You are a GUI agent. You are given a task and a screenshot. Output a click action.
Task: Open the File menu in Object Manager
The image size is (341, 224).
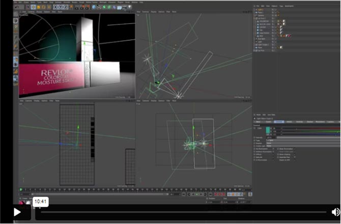[257, 6]
